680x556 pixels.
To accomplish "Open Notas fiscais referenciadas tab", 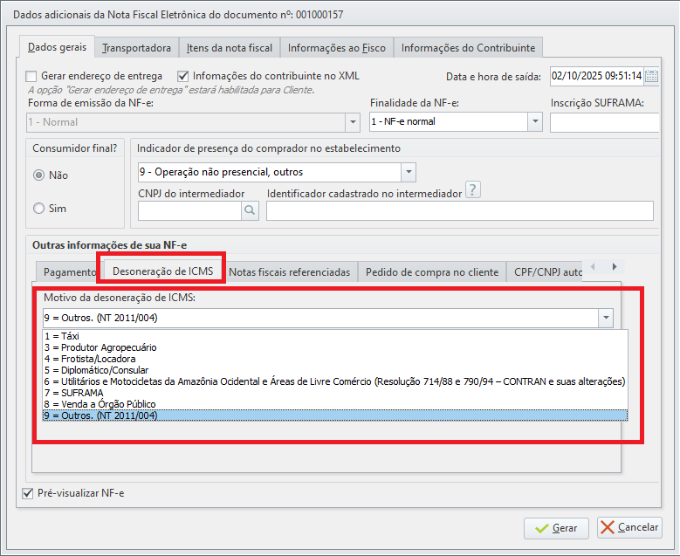I will pyautogui.click(x=289, y=272).
